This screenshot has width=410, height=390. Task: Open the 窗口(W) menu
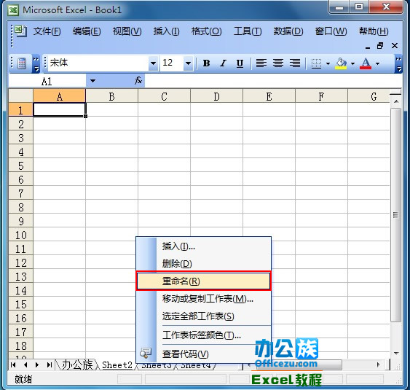[331, 31]
